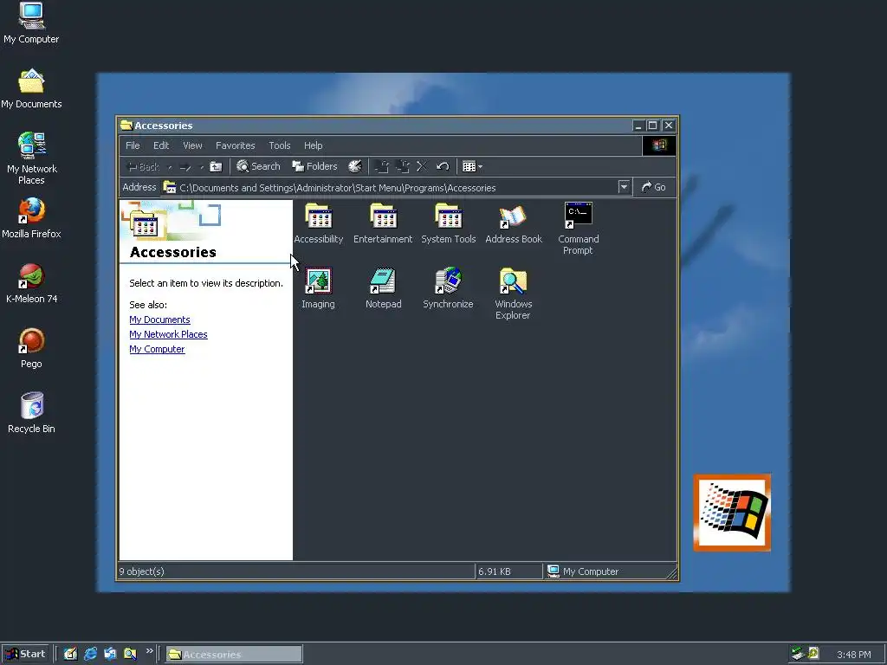Click the 9 object(s) status text
Viewport: 887px width, 665px height.
pos(141,571)
